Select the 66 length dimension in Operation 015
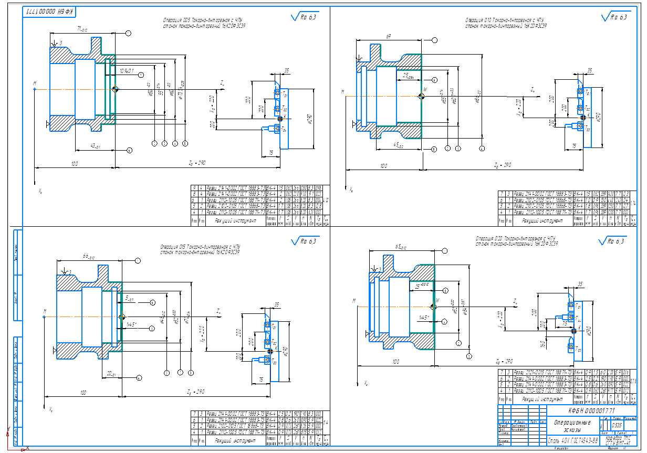This screenshot has width=647, height=453. tap(88, 256)
